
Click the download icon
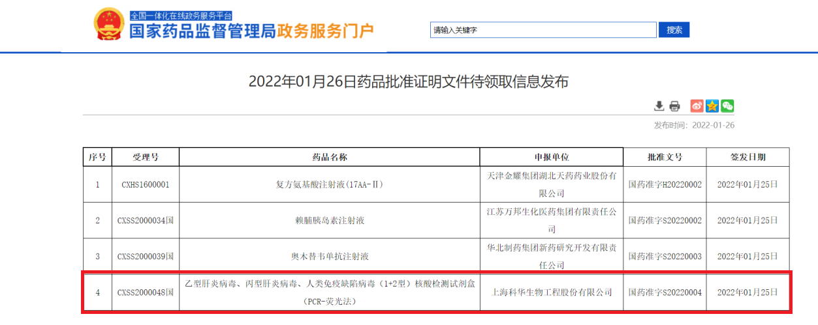pyautogui.click(x=659, y=106)
